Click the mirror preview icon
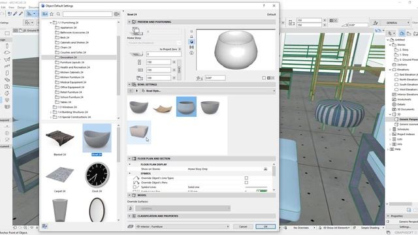The image size is (418, 235). (x=191, y=47)
